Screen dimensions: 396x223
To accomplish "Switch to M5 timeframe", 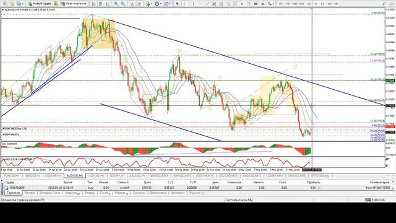I will point(288,4).
